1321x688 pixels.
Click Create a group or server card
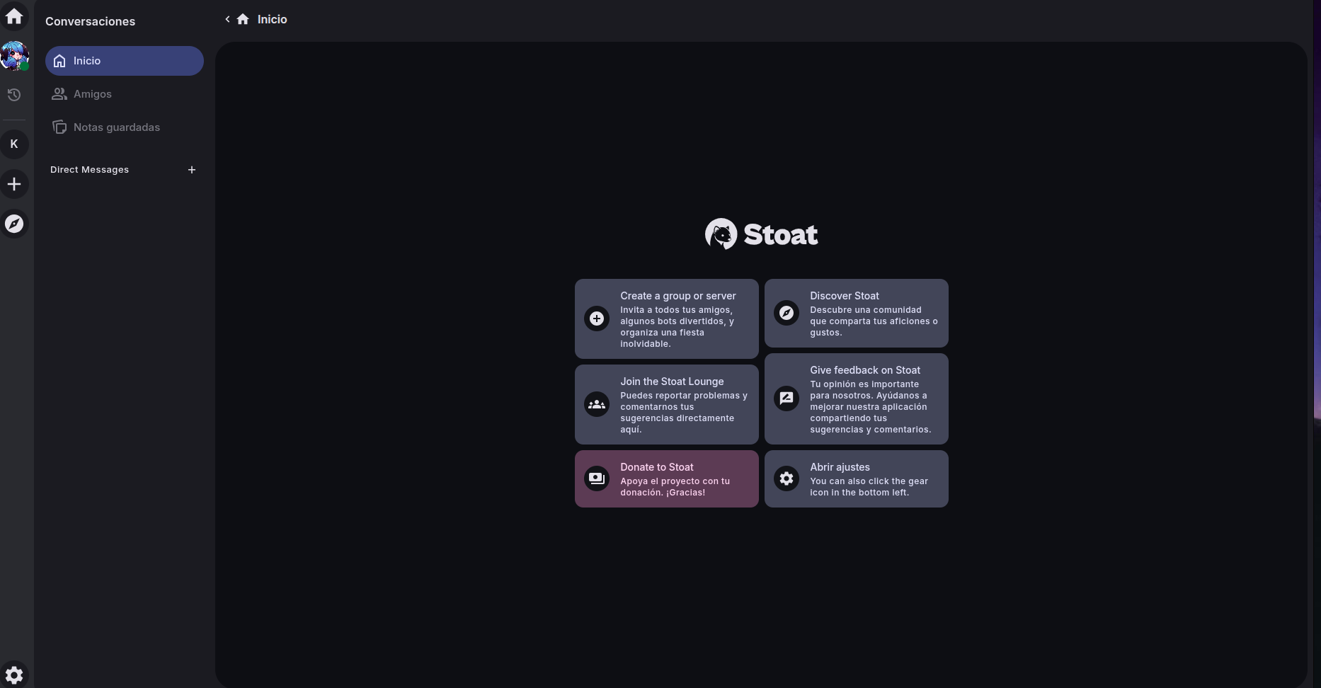point(666,319)
